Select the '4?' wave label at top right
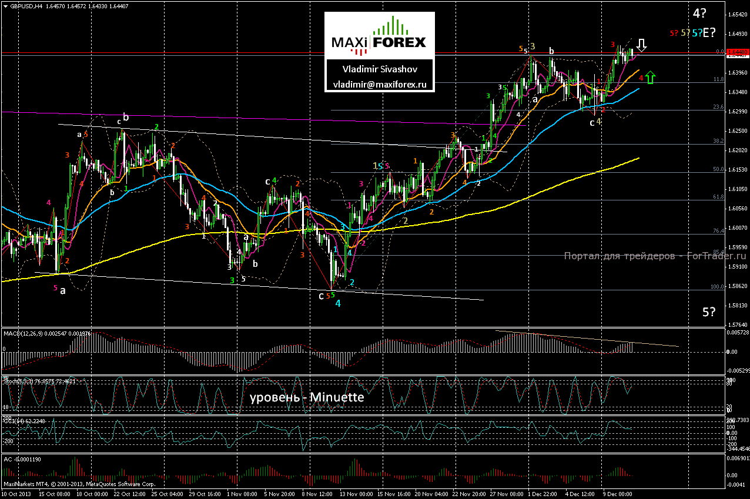 pyautogui.click(x=699, y=12)
